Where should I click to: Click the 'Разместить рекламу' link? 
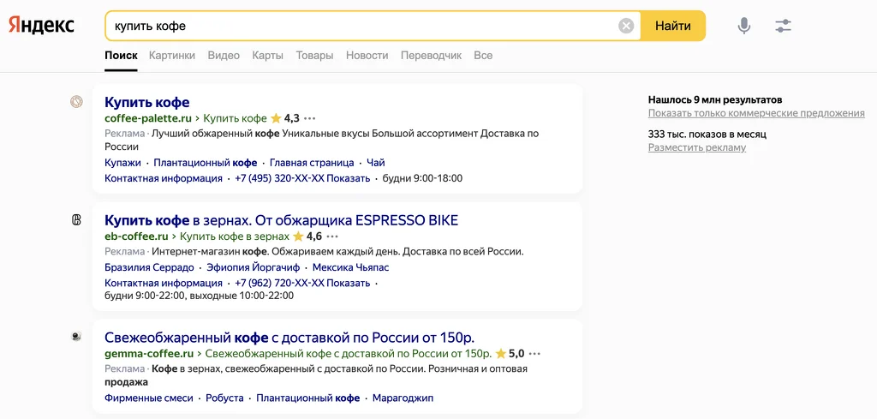[697, 147]
